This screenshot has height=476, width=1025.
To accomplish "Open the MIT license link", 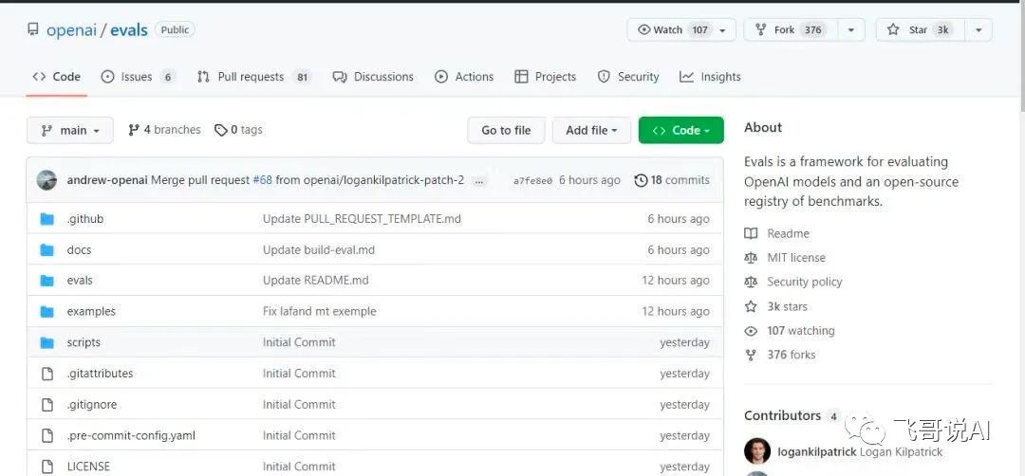I will pos(785,258).
